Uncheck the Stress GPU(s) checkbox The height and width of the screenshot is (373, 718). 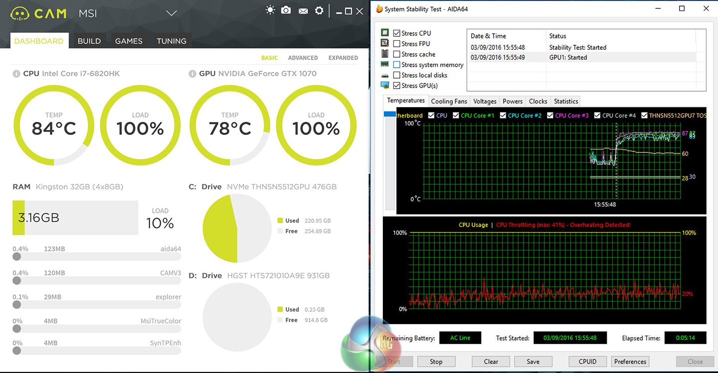pos(397,86)
